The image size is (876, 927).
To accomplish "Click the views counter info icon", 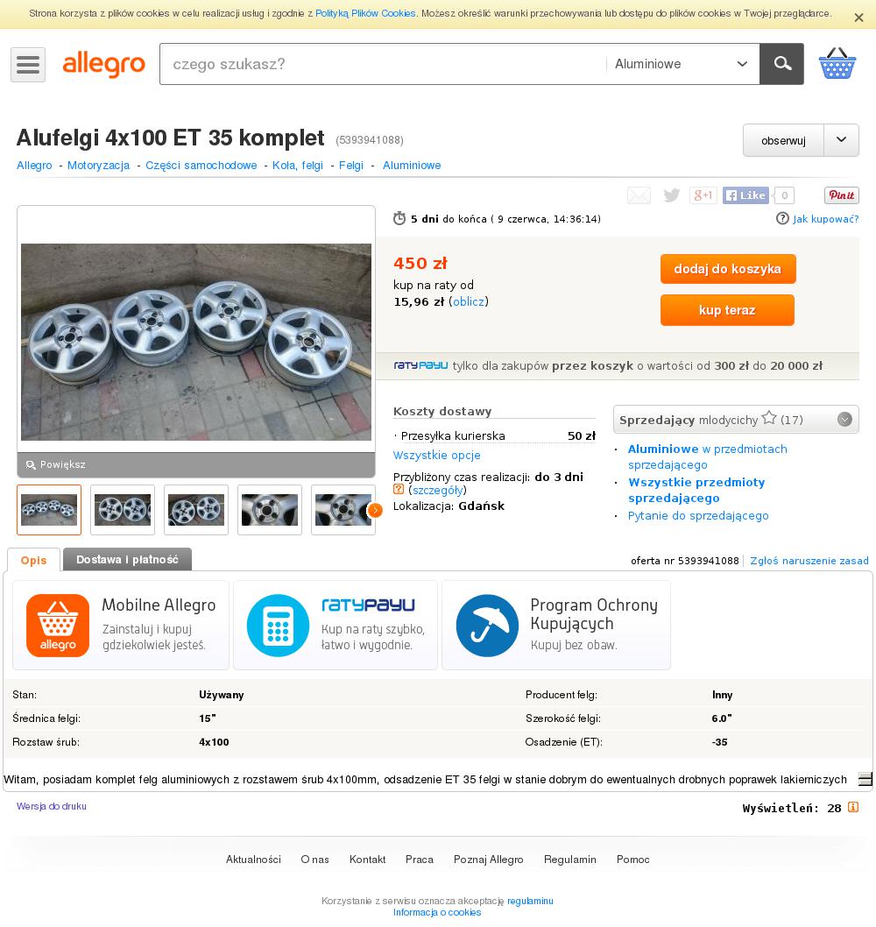I will point(853,808).
